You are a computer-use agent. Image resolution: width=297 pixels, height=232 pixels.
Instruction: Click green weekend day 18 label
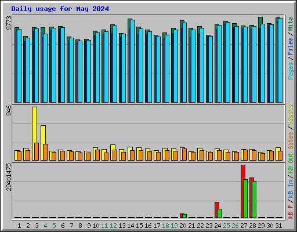165,226
